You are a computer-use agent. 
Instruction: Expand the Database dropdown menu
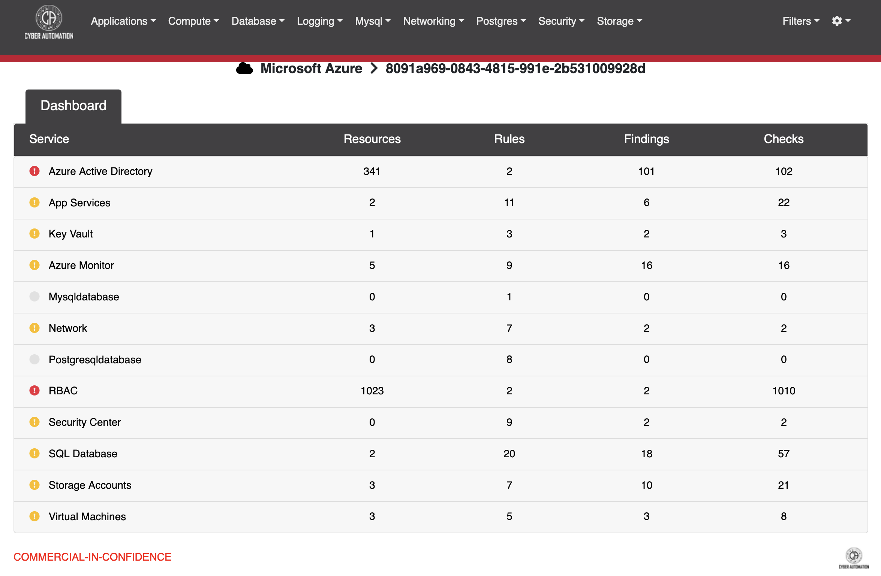coord(258,21)
